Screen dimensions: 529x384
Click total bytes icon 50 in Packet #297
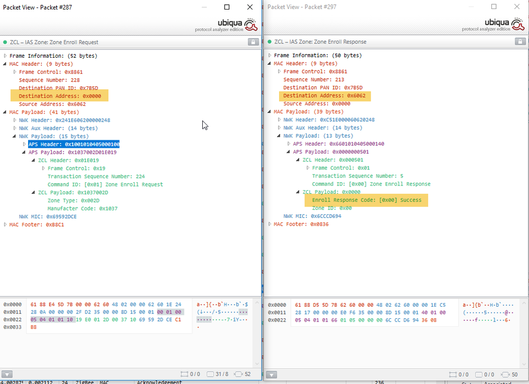point(505,374)
